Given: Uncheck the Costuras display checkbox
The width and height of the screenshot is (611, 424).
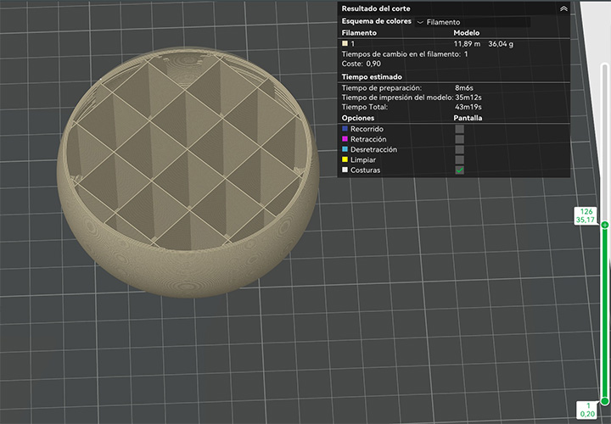Looking at the screenshot, I should [x=459, y=170].
